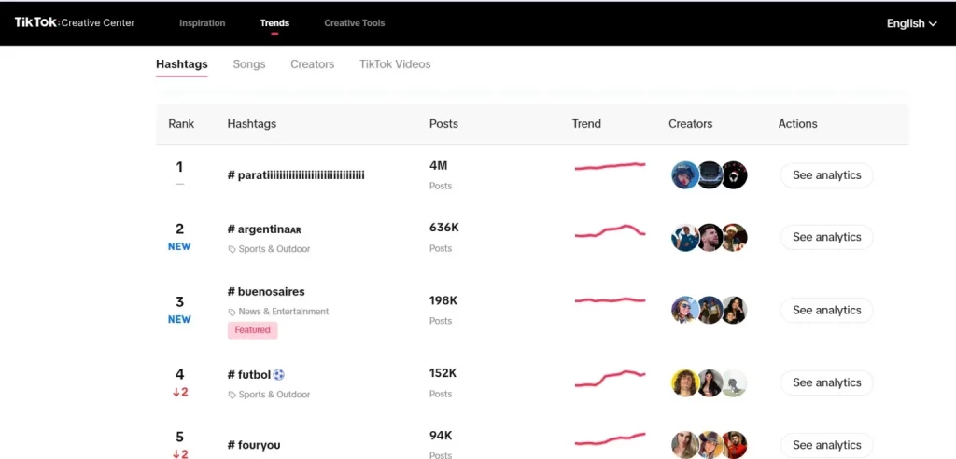The height and width of the screenshot is (459, 956).
Task: Click the first creator avatar for futbol
Action: coord(685,382)
